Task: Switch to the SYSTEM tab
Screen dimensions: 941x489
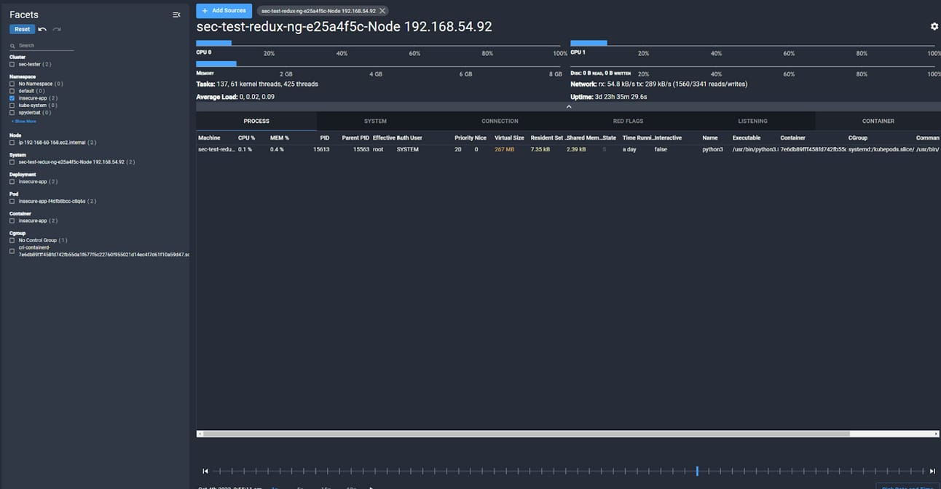Action: tap(375, 121)
